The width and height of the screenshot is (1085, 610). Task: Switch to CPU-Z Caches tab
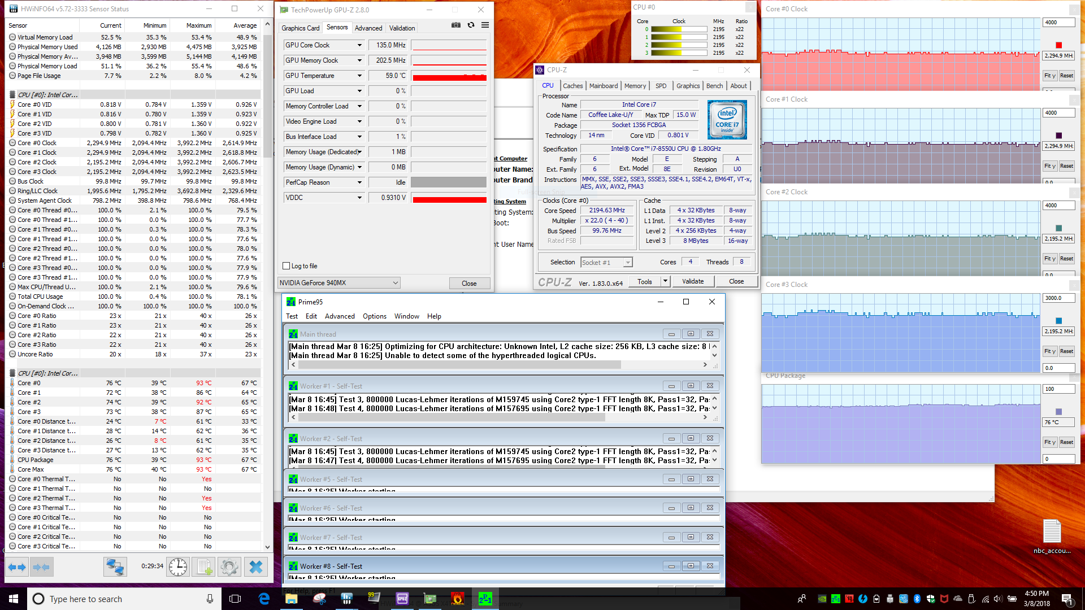click(572, 86)
